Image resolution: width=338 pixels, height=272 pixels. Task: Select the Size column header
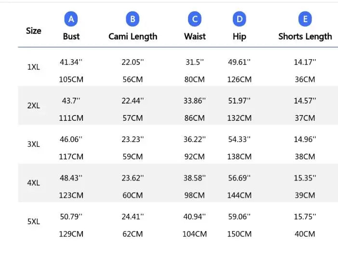(34, 31)
